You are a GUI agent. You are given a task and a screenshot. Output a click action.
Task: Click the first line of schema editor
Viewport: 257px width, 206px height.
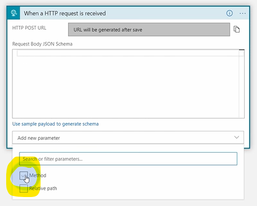[128, 53]
